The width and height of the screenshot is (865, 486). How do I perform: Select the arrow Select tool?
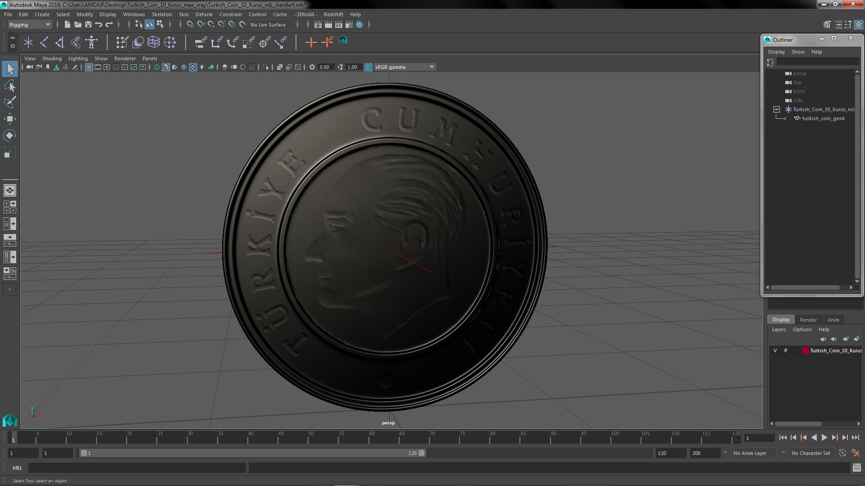tap(10, 69)
